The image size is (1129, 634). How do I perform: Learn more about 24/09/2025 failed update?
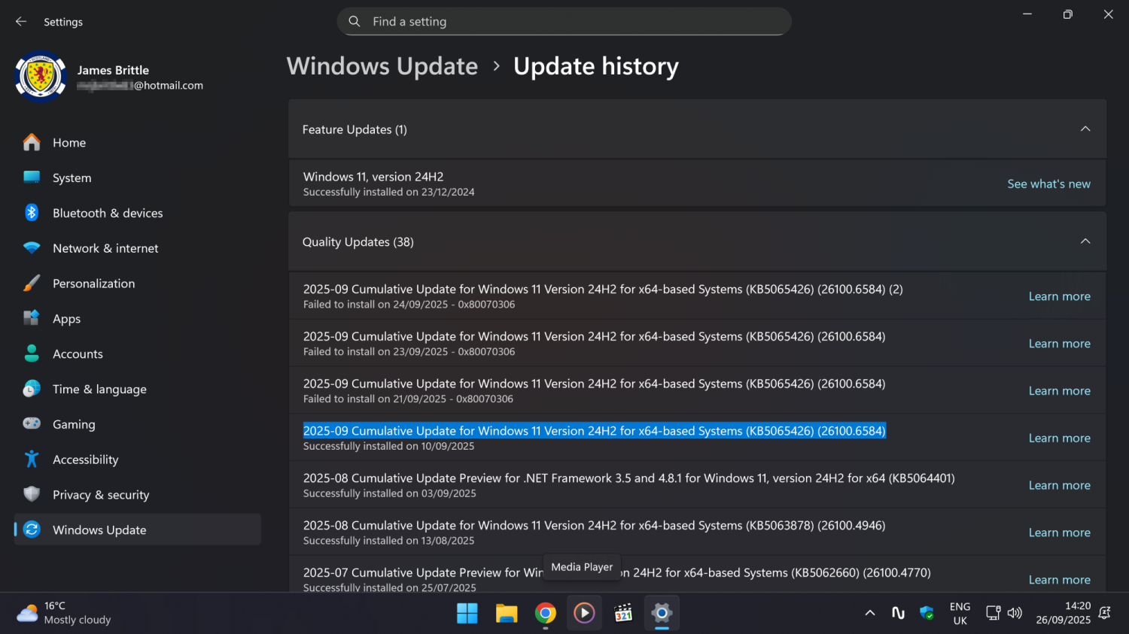1059,296
